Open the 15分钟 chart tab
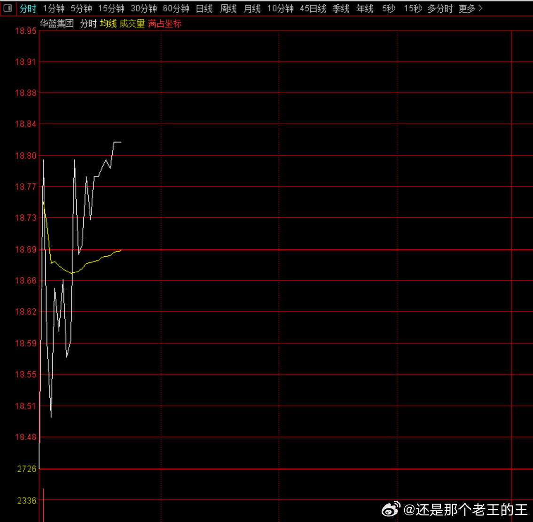 coord(111,8)
